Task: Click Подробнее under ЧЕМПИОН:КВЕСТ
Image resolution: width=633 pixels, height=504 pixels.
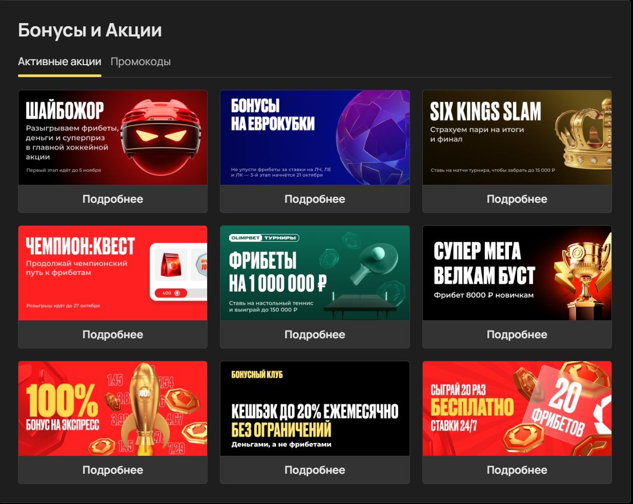Action: pos(113,335)
